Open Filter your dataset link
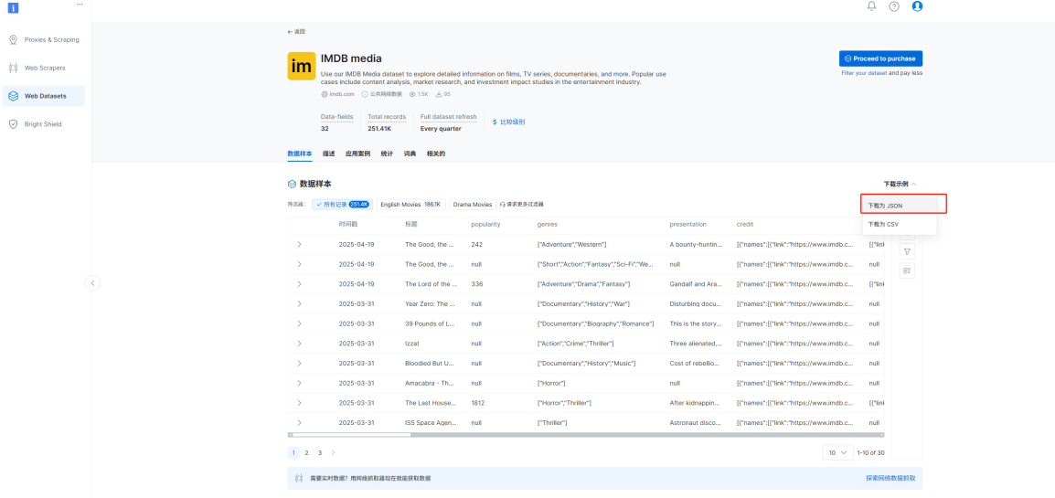This screenshot has height=498, width=1055. point(864,72)
